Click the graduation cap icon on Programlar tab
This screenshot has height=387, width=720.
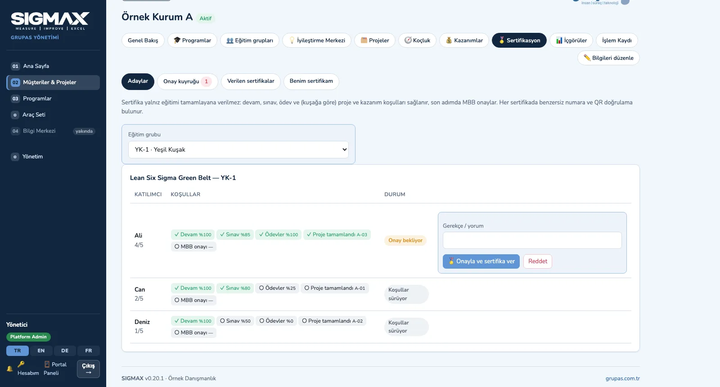pyautogui.click(x=177, y=40)
